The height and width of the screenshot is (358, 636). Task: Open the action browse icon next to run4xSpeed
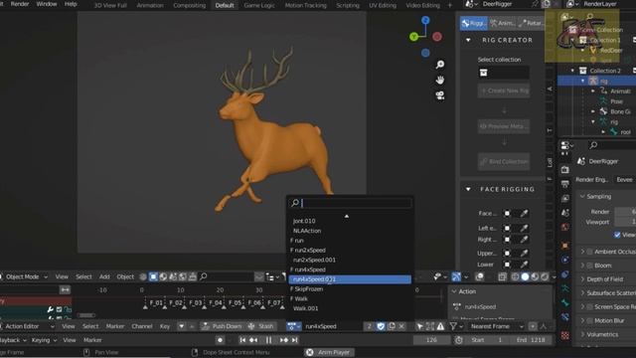293,326
